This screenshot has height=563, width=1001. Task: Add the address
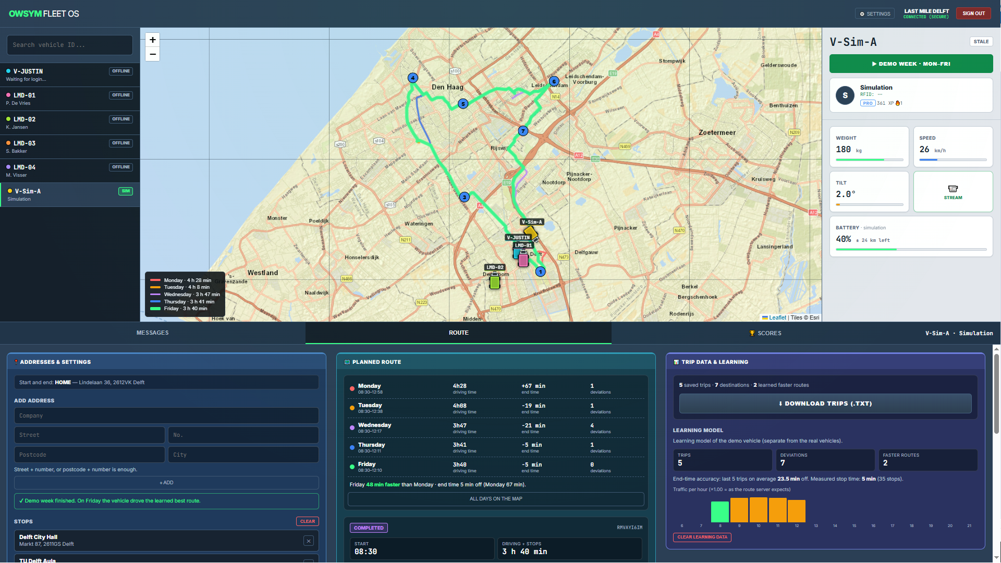[x=166, y=483]
